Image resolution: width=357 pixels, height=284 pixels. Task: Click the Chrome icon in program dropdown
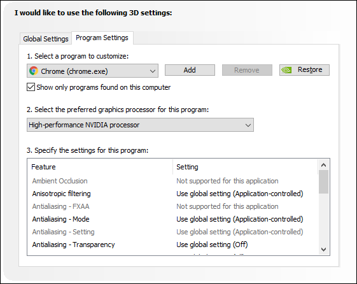click(34, 71)
